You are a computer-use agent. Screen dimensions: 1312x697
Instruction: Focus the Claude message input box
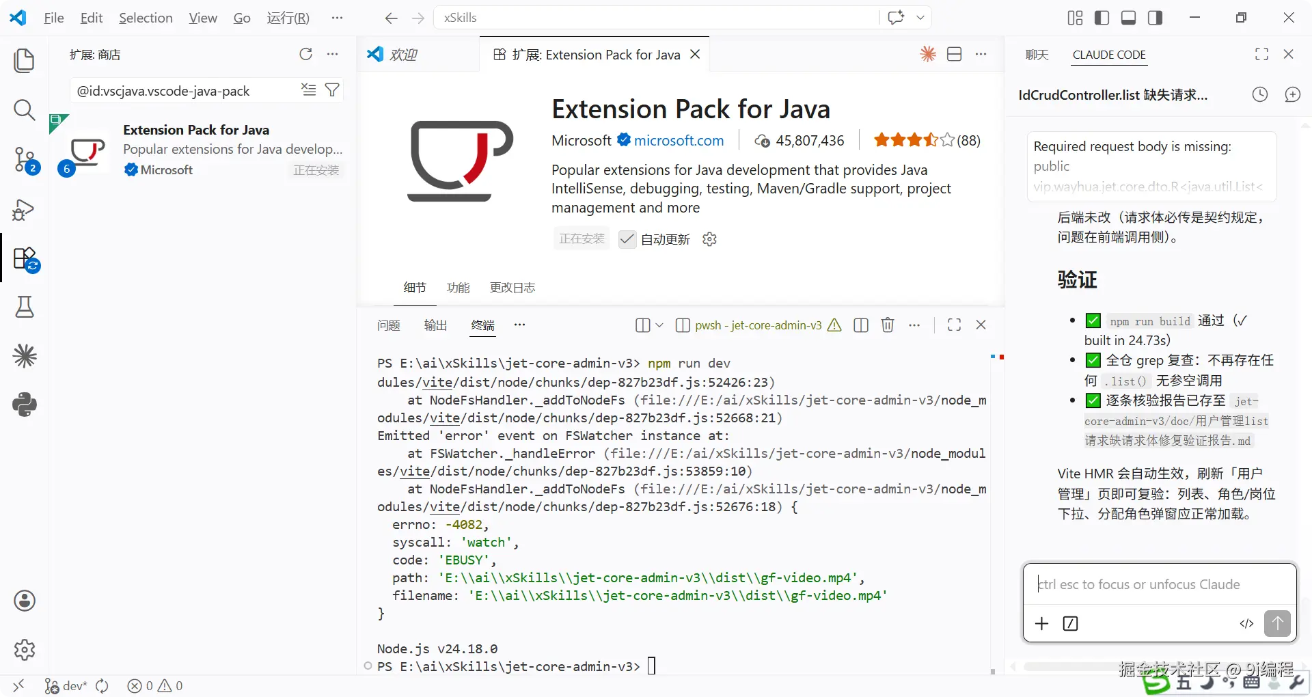coord(1159,584)
